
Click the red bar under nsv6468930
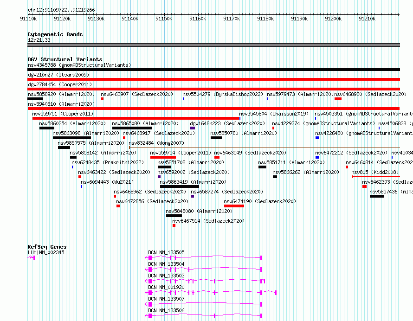pyautogui.click(x=338, y=99)
